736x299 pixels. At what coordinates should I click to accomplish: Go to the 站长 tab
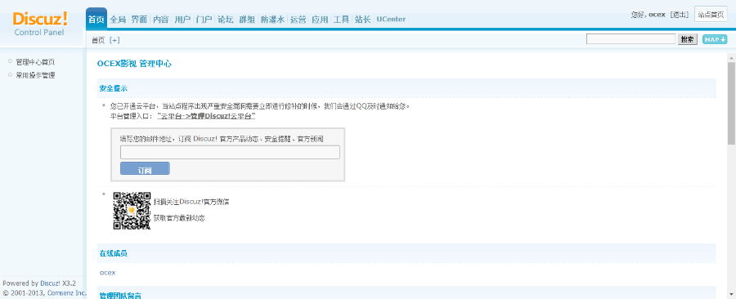tap(363, 20)
